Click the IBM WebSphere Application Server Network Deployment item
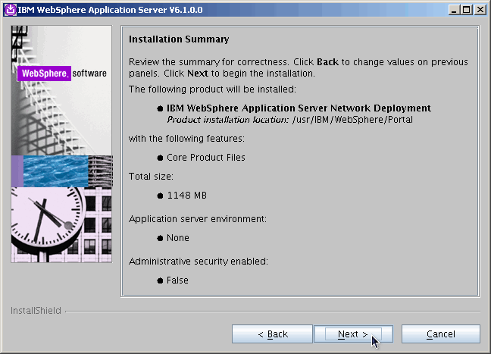 tap(299, 108)
